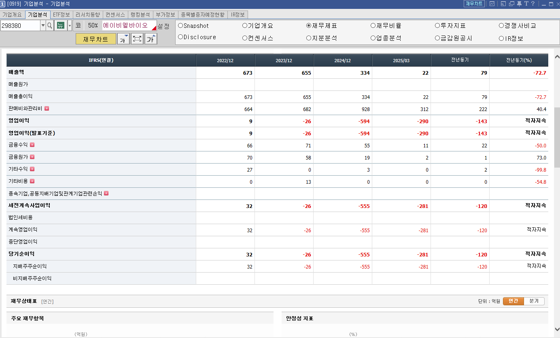Select the 투자지표 radio button
Image resolution: width=560 pixels, height=338 pixels.
437,25
